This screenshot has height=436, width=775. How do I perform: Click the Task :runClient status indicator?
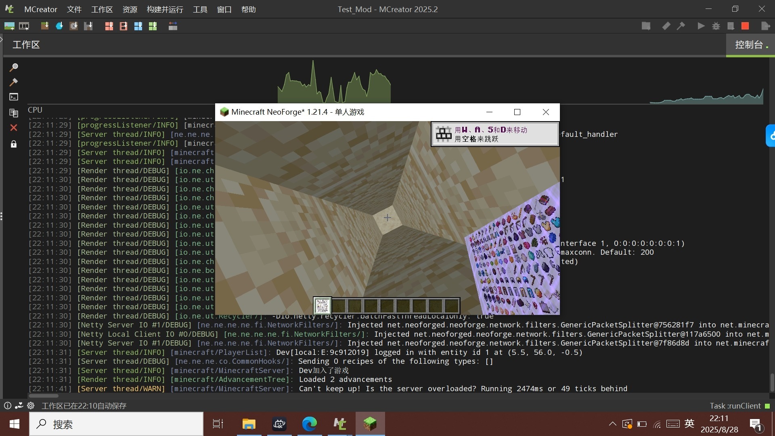coord(739,406)
